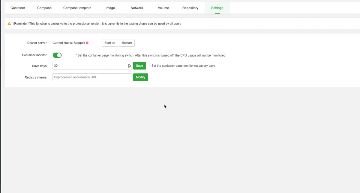Click the warning triangle reminder icon

(x=9, y=23)
